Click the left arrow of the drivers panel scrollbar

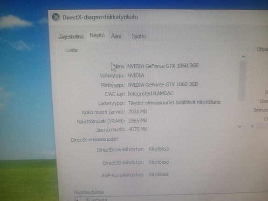point(252,126)
